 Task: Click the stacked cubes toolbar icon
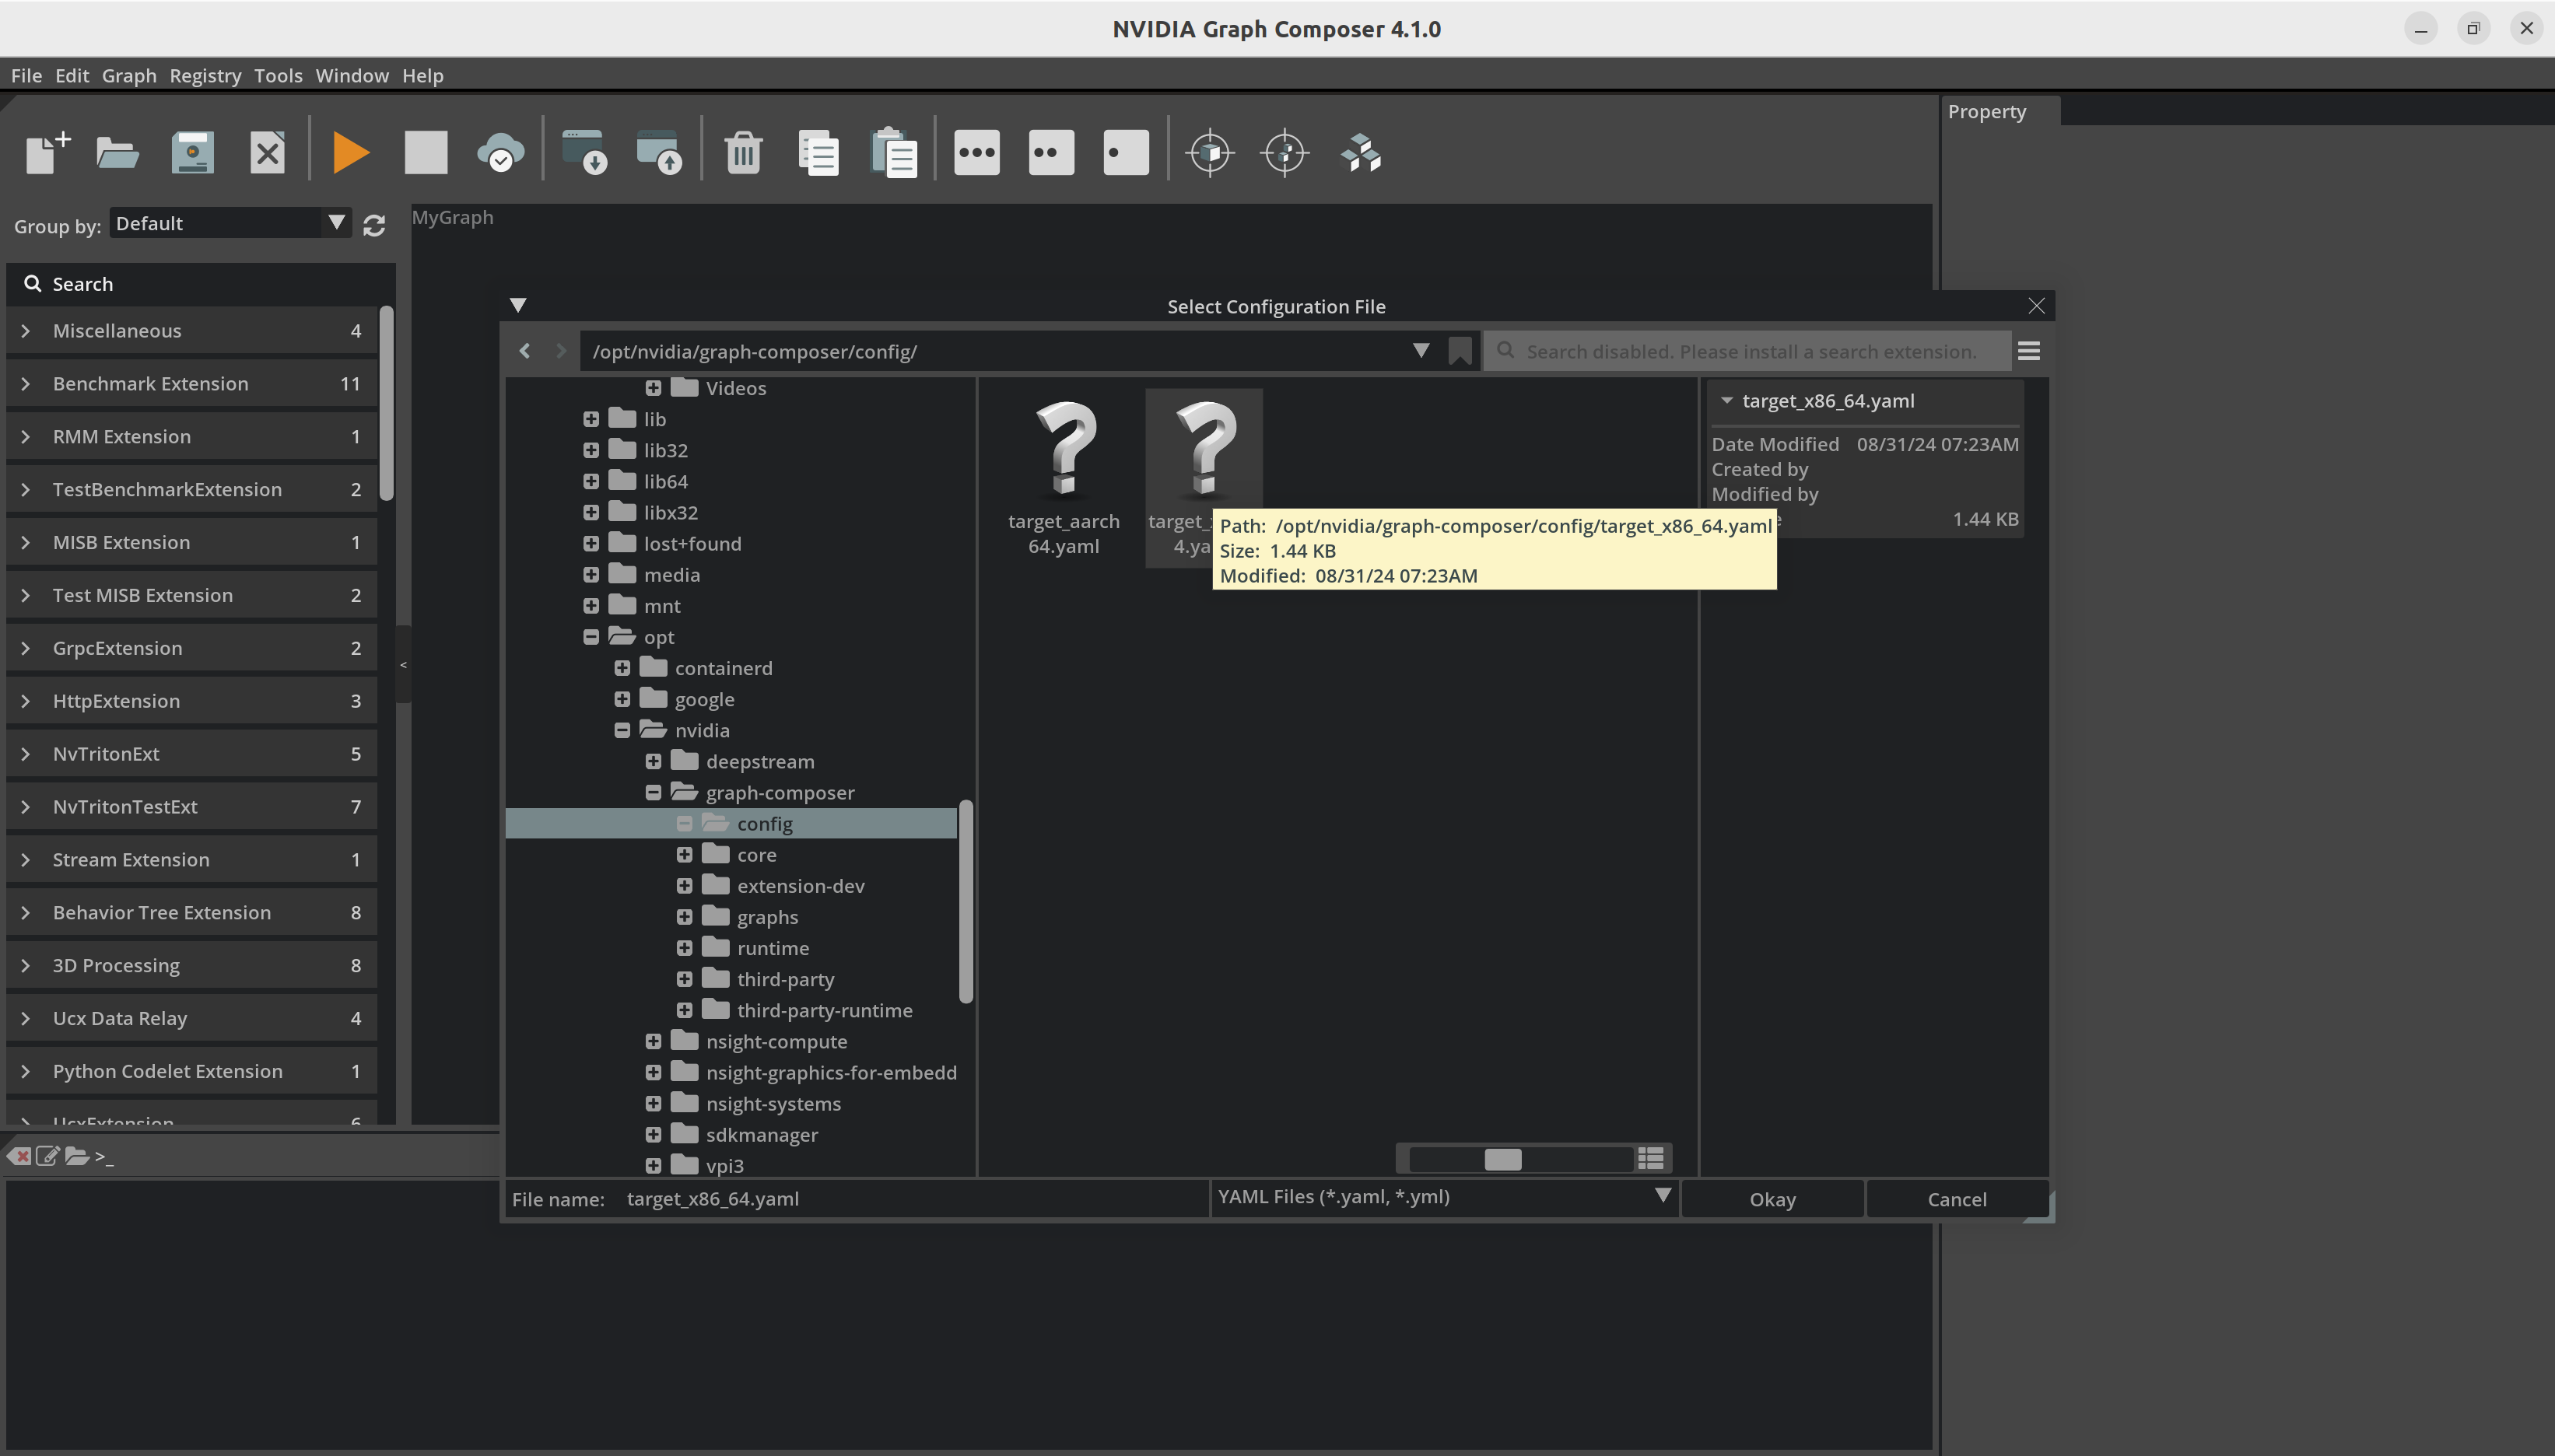1361,153
